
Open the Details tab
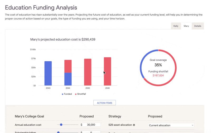coord(198,26)
